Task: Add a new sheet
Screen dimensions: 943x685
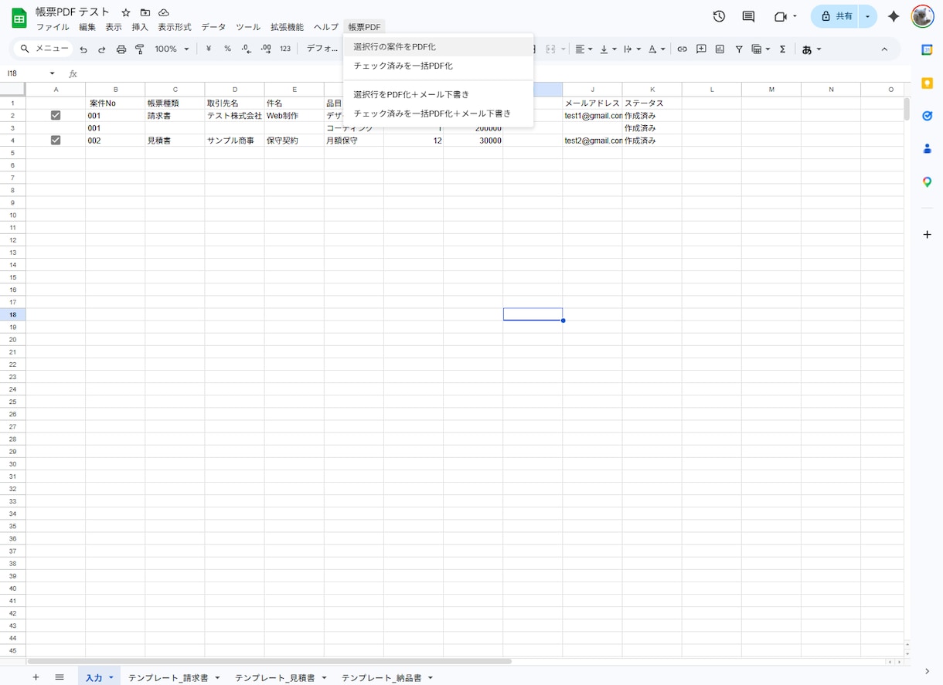Action: [36, 677]
